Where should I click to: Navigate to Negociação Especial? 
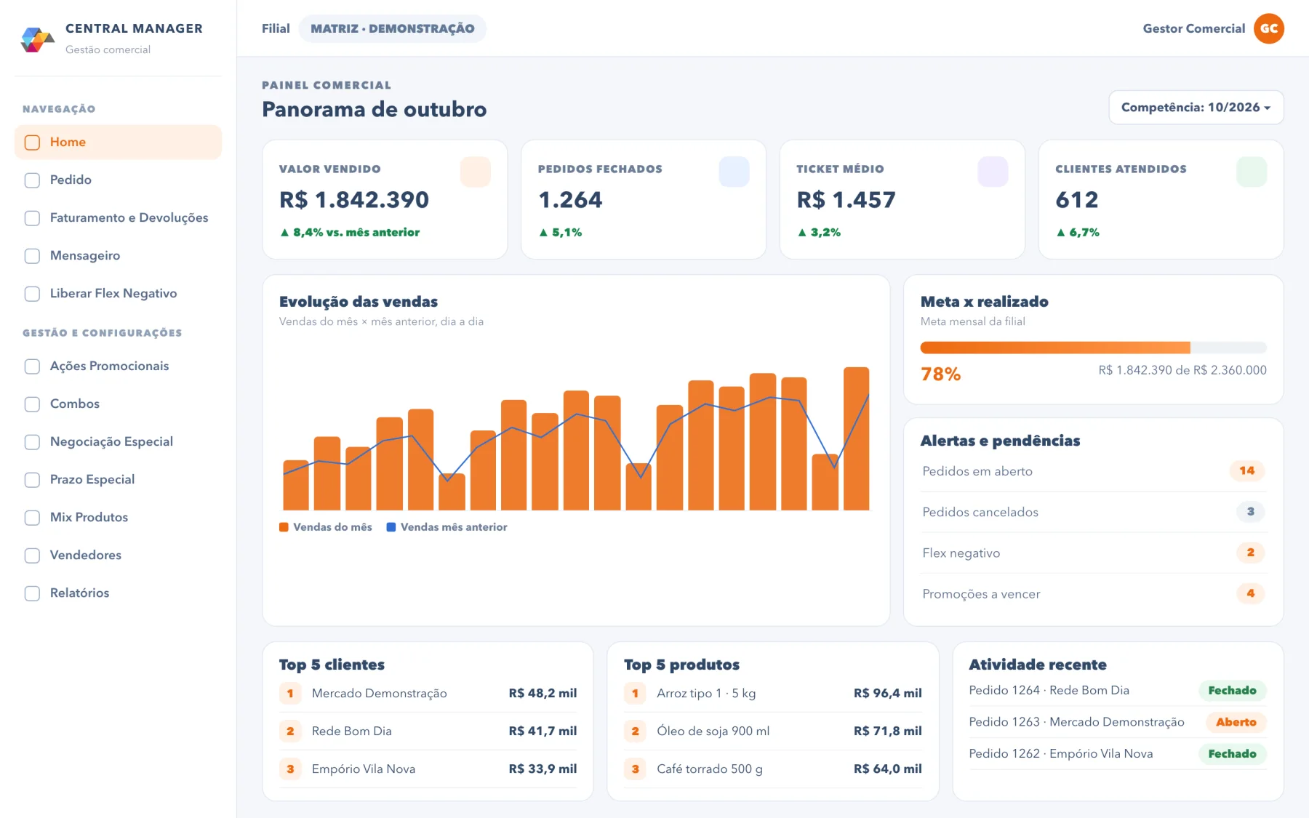pos(118,441)
